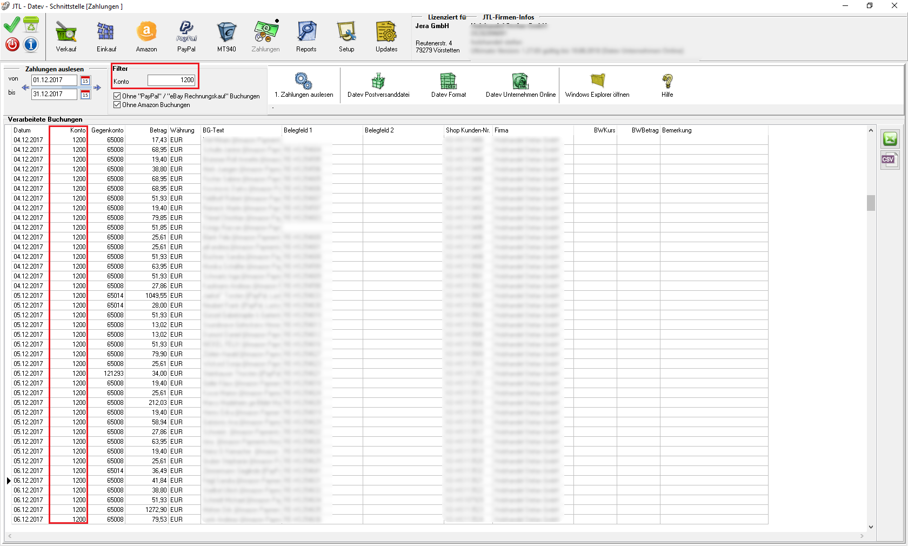Export the table as CSV file
This screenshot has height=546, width=908.
(890, 160)
